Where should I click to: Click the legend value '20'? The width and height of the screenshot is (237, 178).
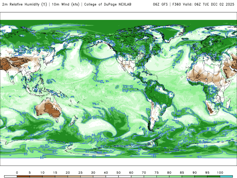click(68, 173)
